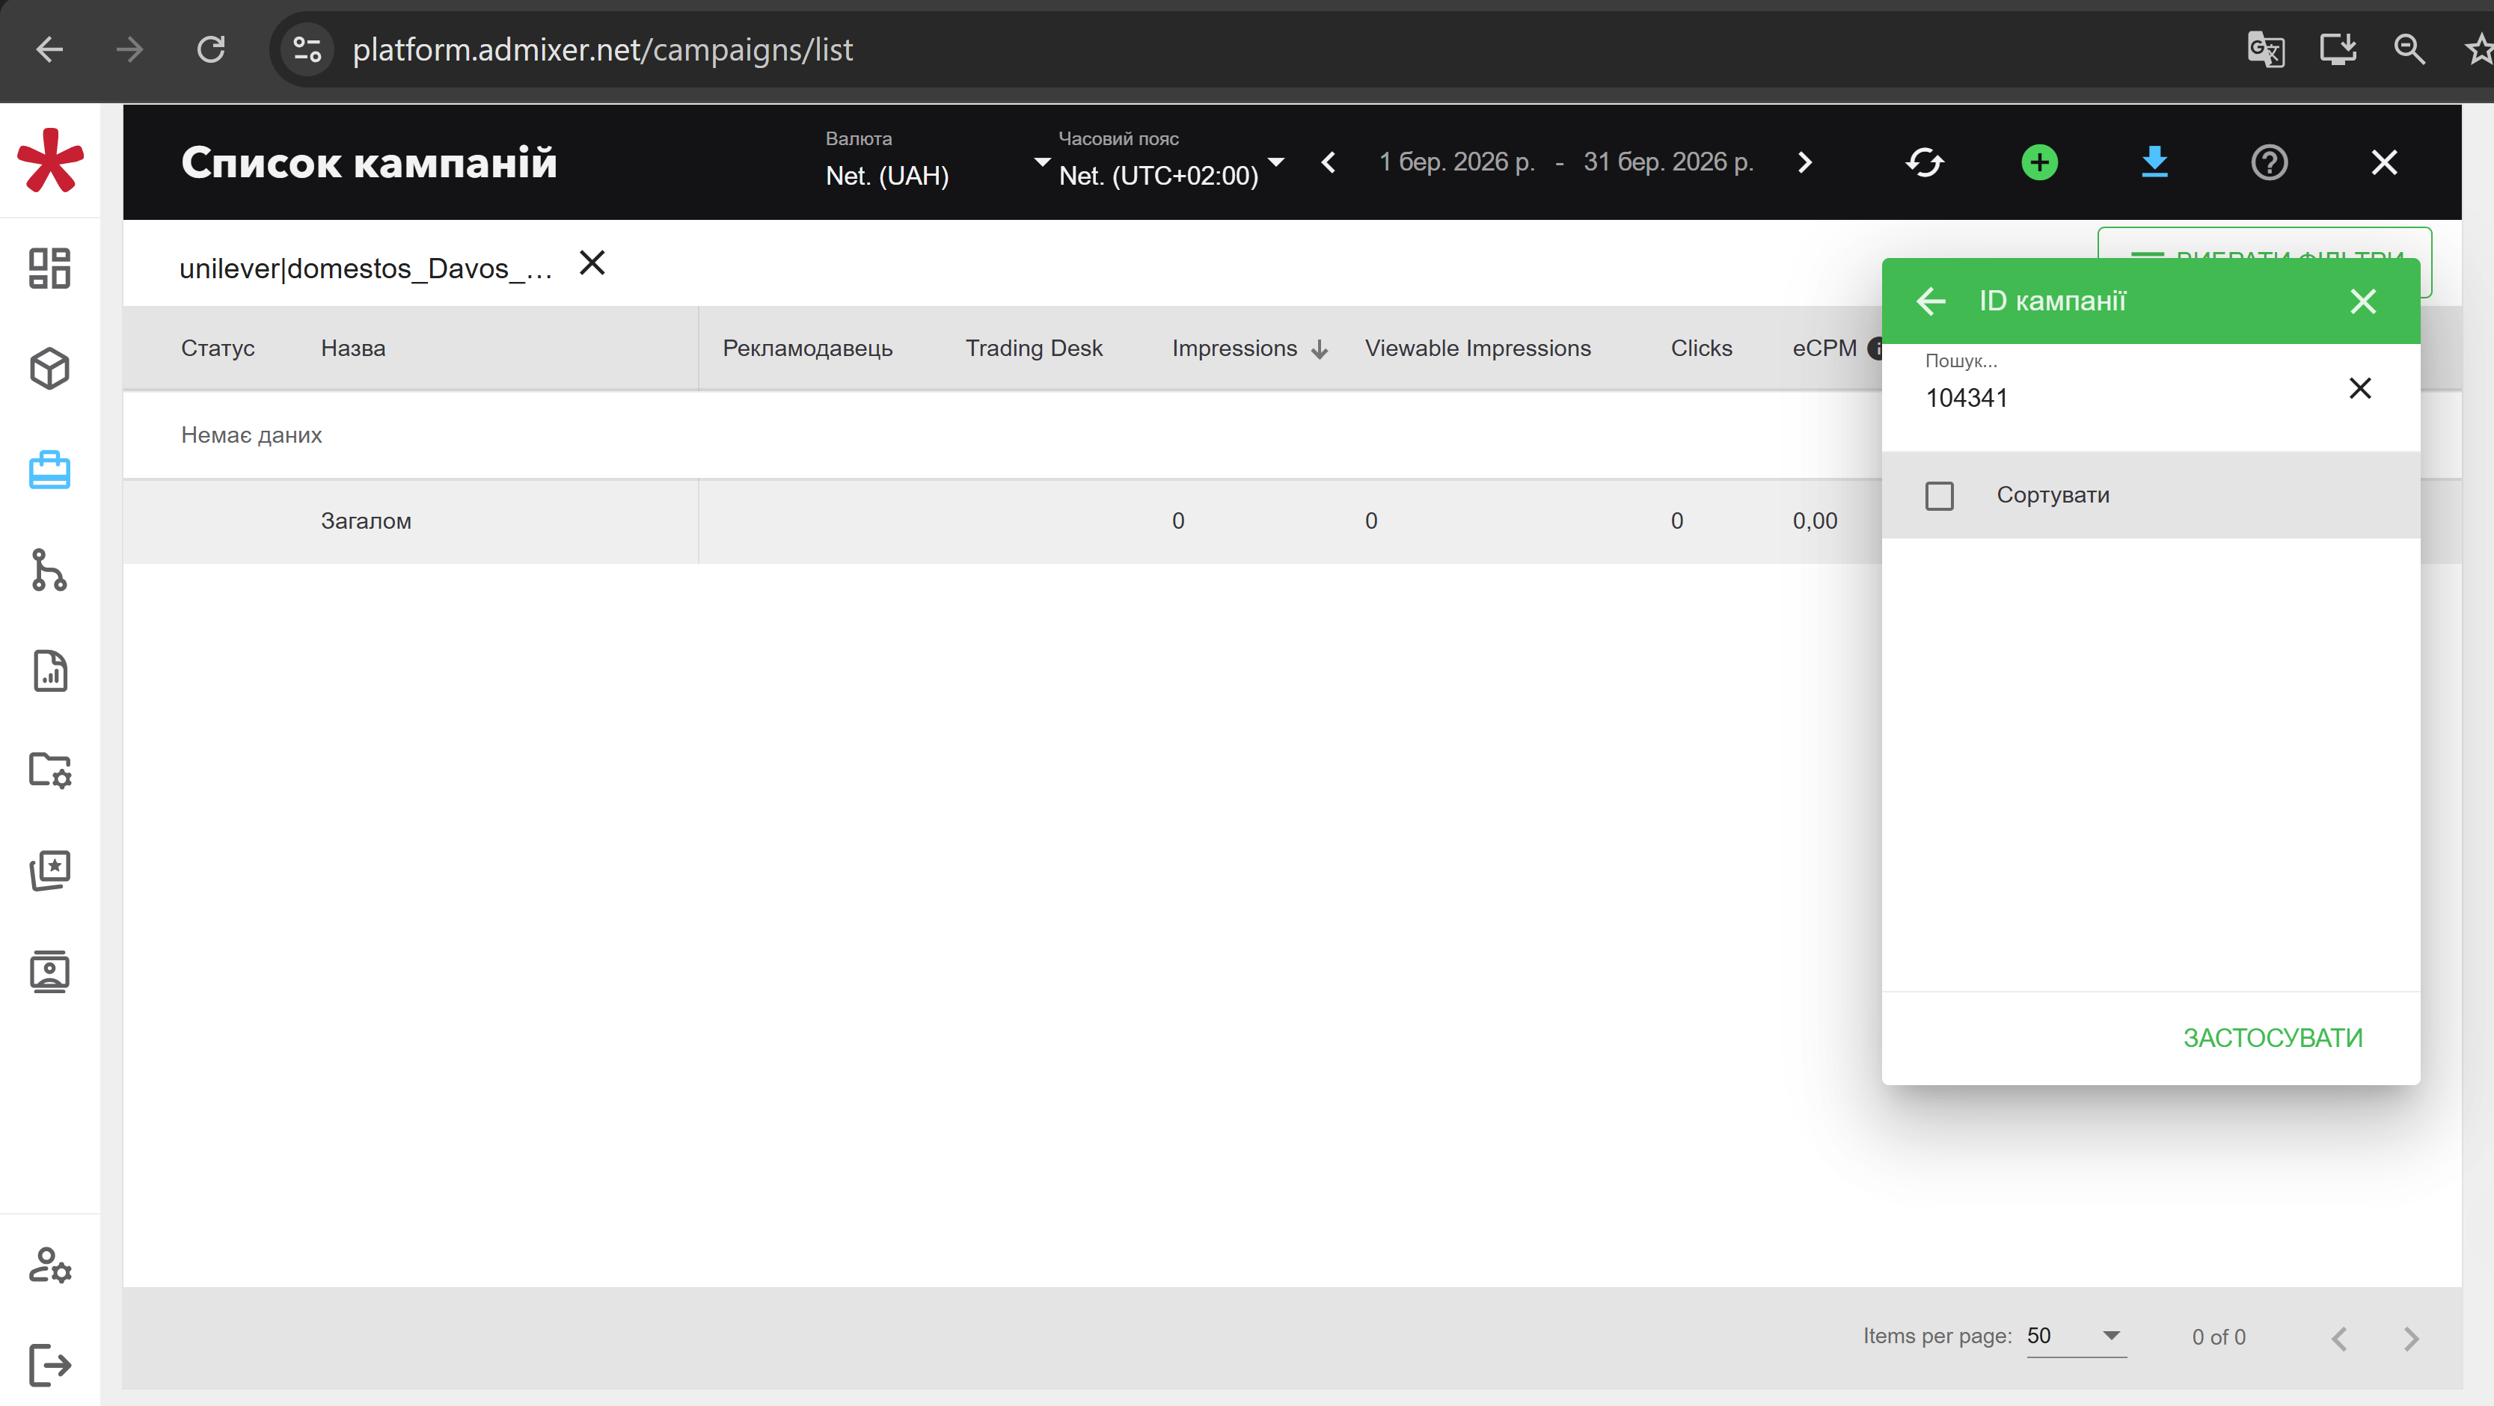
Task: Clear the 104341 search field text
Action: click(2359, 389)
